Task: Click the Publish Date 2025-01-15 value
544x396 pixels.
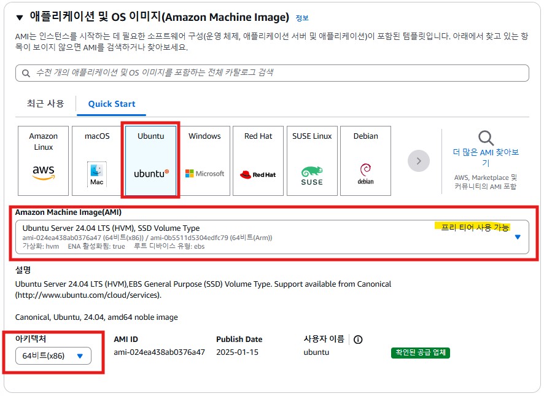Action: pos(237,352)
